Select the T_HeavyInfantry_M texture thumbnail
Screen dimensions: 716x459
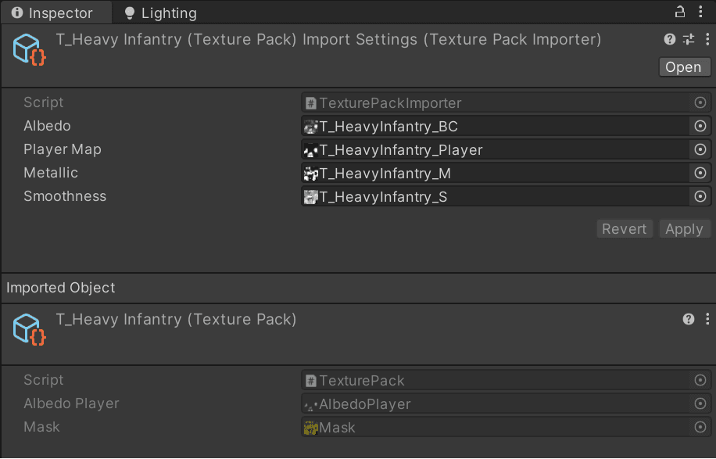(310, 173)
